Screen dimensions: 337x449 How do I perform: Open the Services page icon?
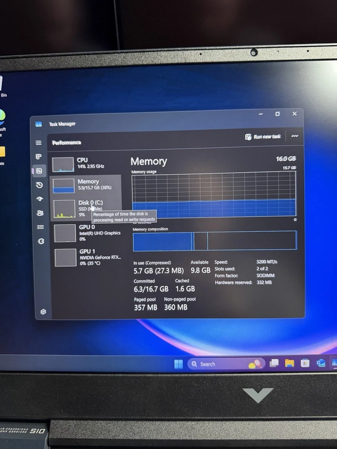coord(41,241)
